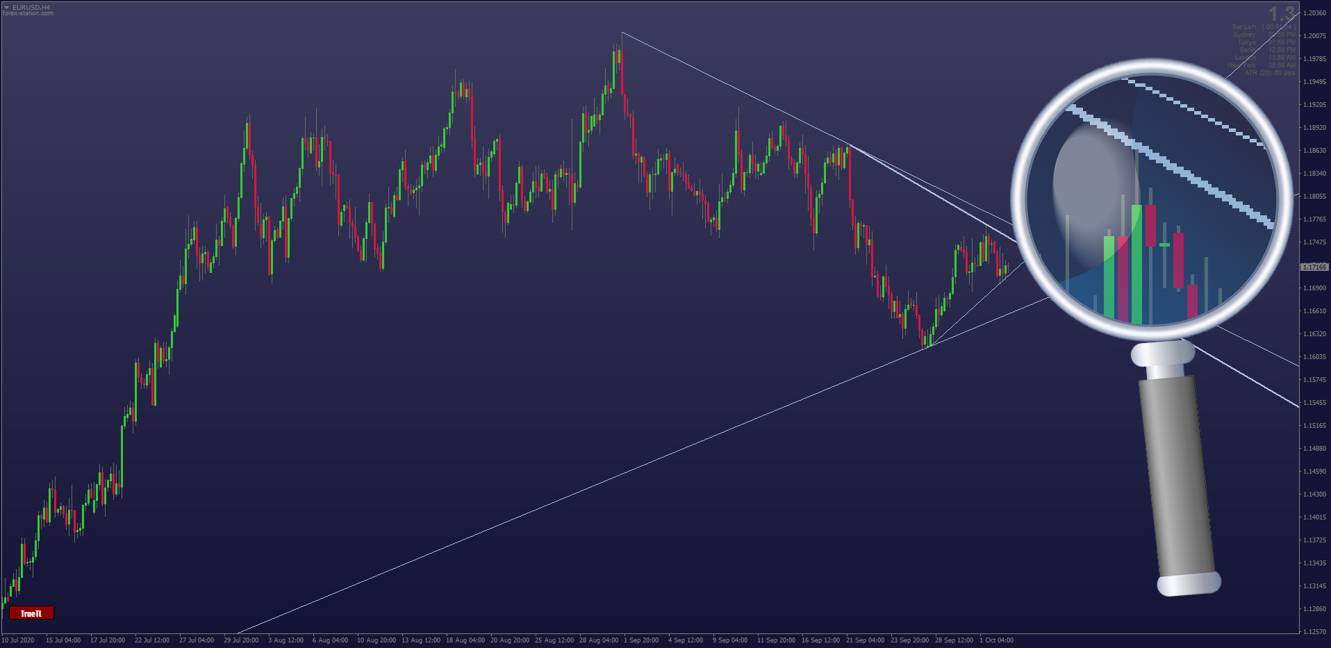The image size is (1331, 648).
Task: Click the 1 Sep 20:00 time label
Action: (x=641, y=640)
